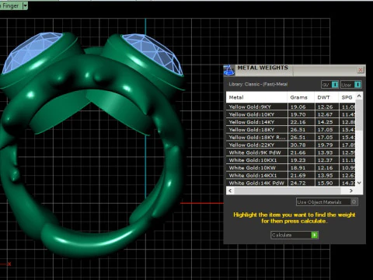Click the 30.78 grams cell
Screen dimensions: 373x280
(302, 145)
